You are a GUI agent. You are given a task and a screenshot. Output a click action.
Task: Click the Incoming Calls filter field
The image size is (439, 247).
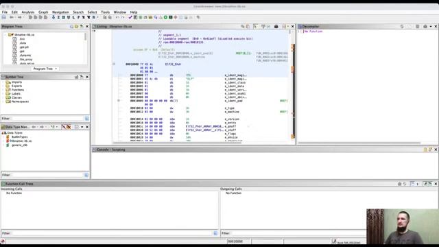coord(112,233)
